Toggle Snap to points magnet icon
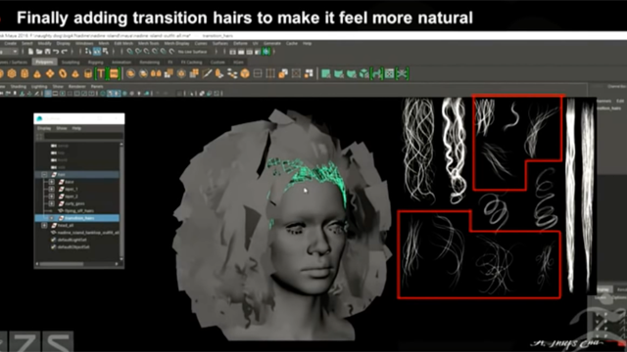The image size is (627, 352). click(146, 52)
